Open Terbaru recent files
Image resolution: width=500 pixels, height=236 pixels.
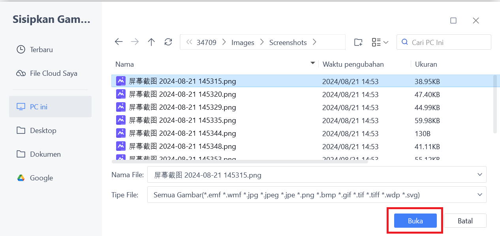click(50, 50)
